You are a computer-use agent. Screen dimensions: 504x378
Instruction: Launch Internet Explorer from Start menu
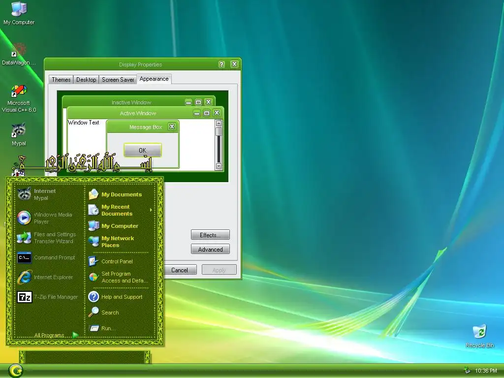click(x=48, y=277)
